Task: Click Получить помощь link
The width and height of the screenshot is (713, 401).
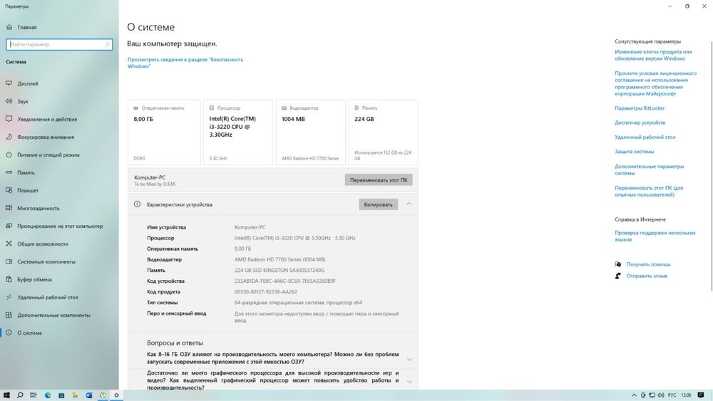Action: (648, 264)
